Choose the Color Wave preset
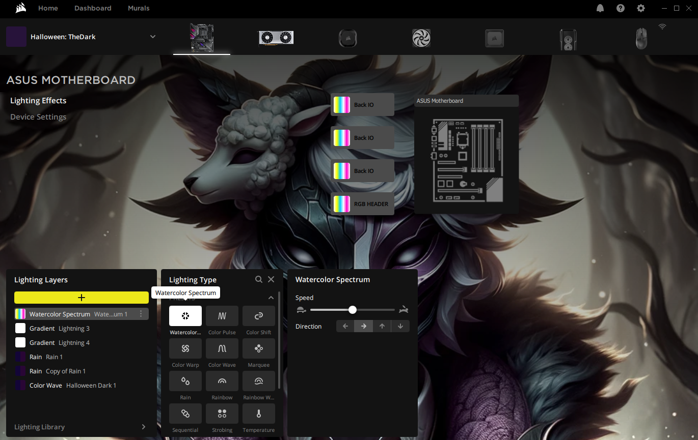This screenshot has width=698, height=440. (x=222, y=348)
